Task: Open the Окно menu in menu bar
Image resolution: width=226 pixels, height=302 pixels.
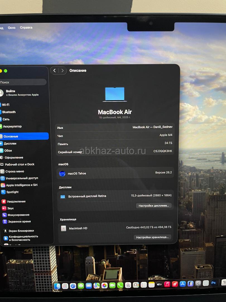Action: (12, 28)
